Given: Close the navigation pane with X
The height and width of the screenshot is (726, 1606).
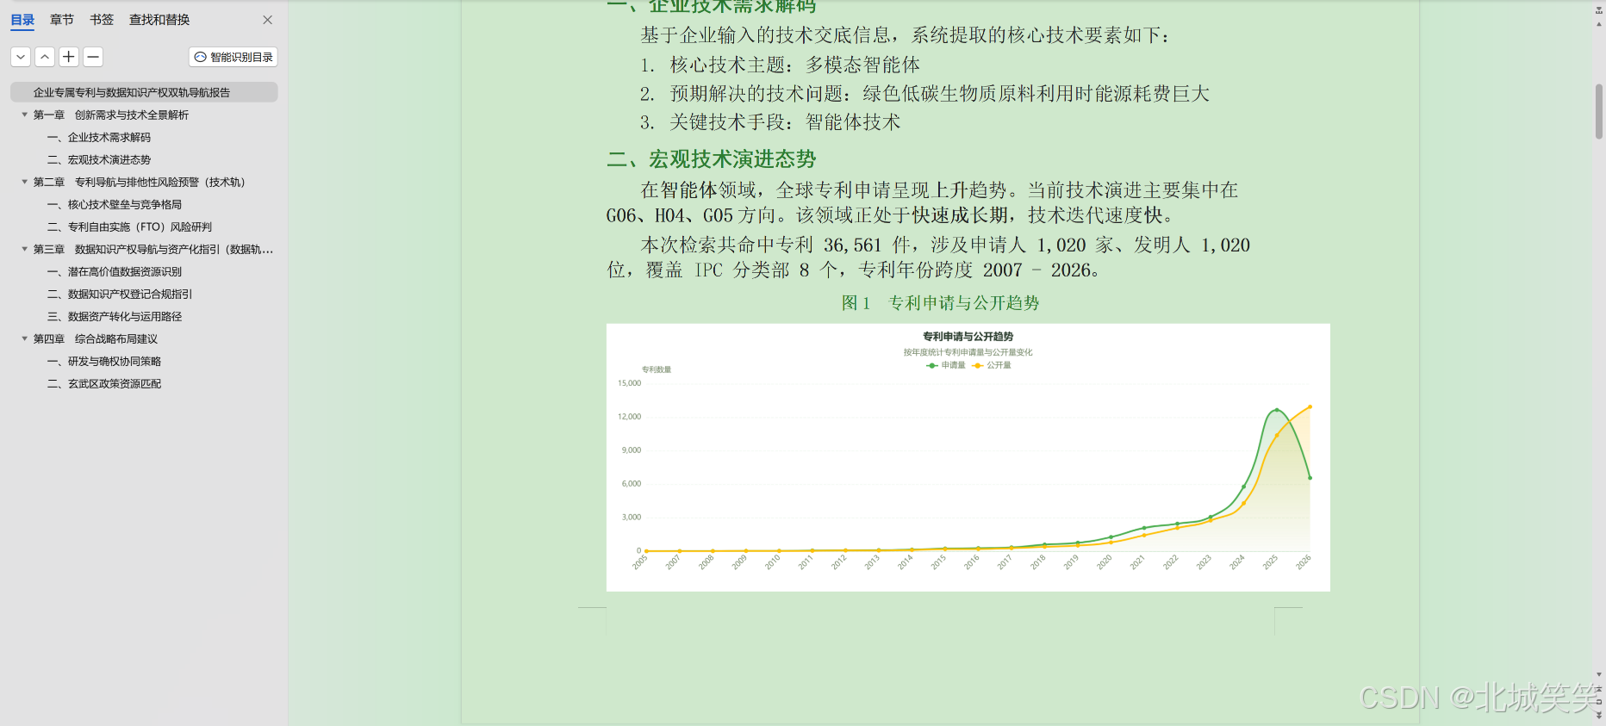Looking at the screenshot, I should pyautogui.click(x=268, y=20).
